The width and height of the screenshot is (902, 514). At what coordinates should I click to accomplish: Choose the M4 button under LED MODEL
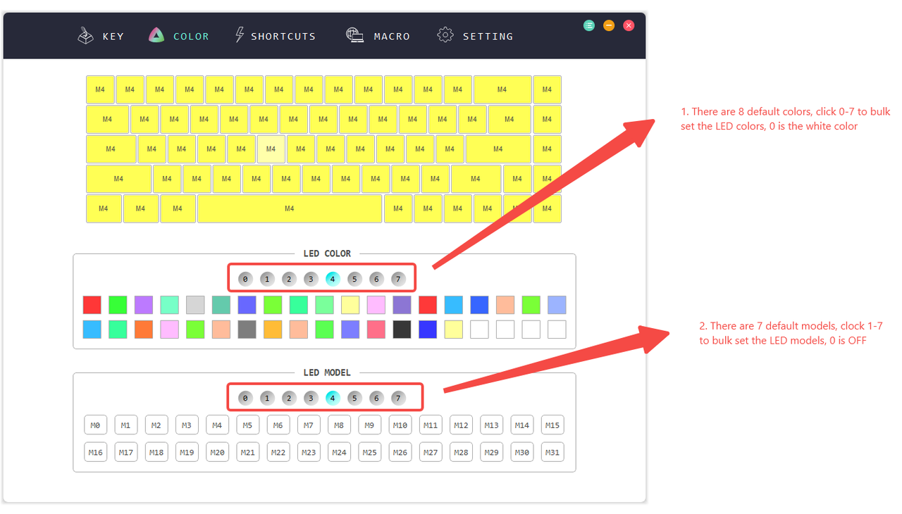tap(218, 425)
